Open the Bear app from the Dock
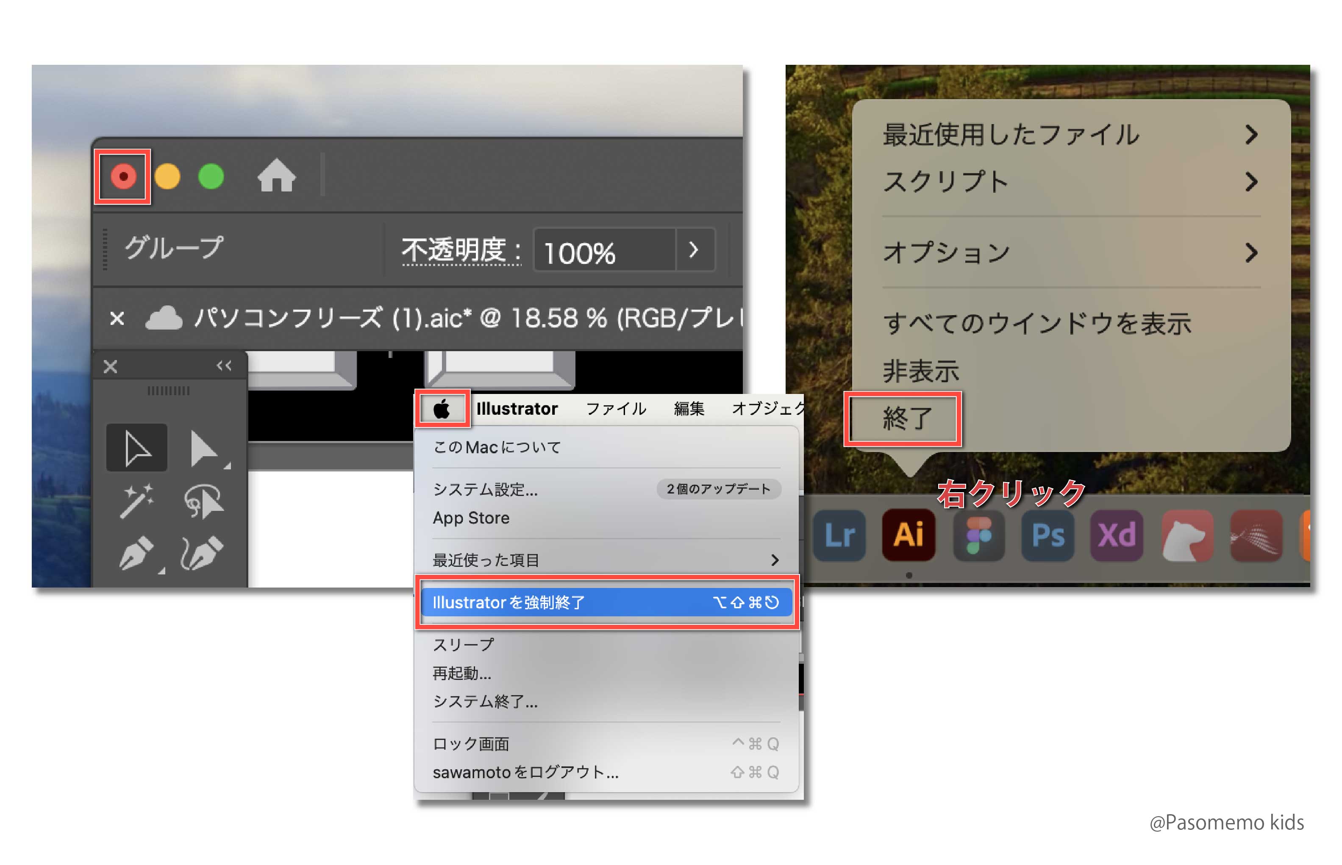Image resolution: width=1342 pixels, height=865 pixels. (x=1186, y=535)
